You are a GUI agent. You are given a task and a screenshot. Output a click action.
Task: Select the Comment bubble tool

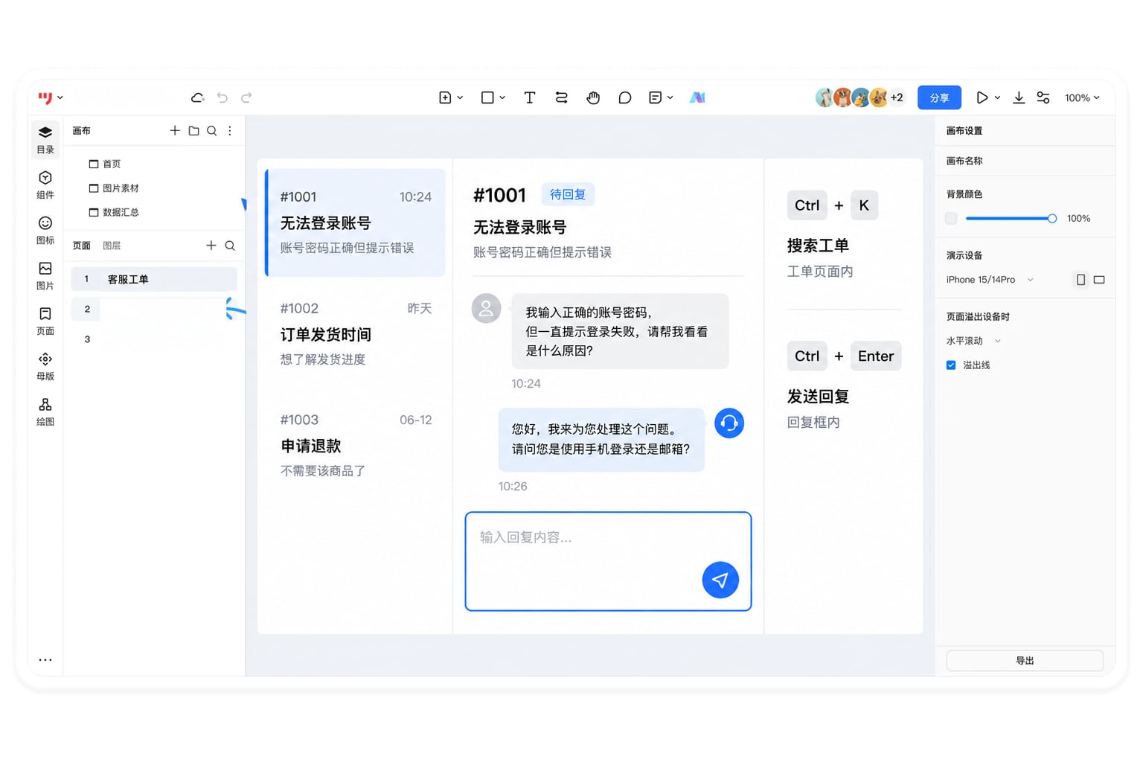pos(625,97)
